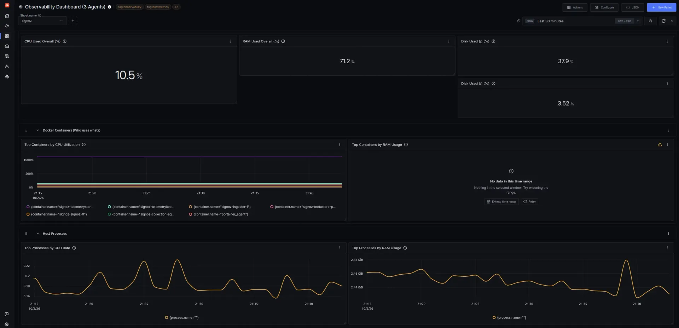
Task: Open the home icon in the sidebar
Action: pos(7,16)
